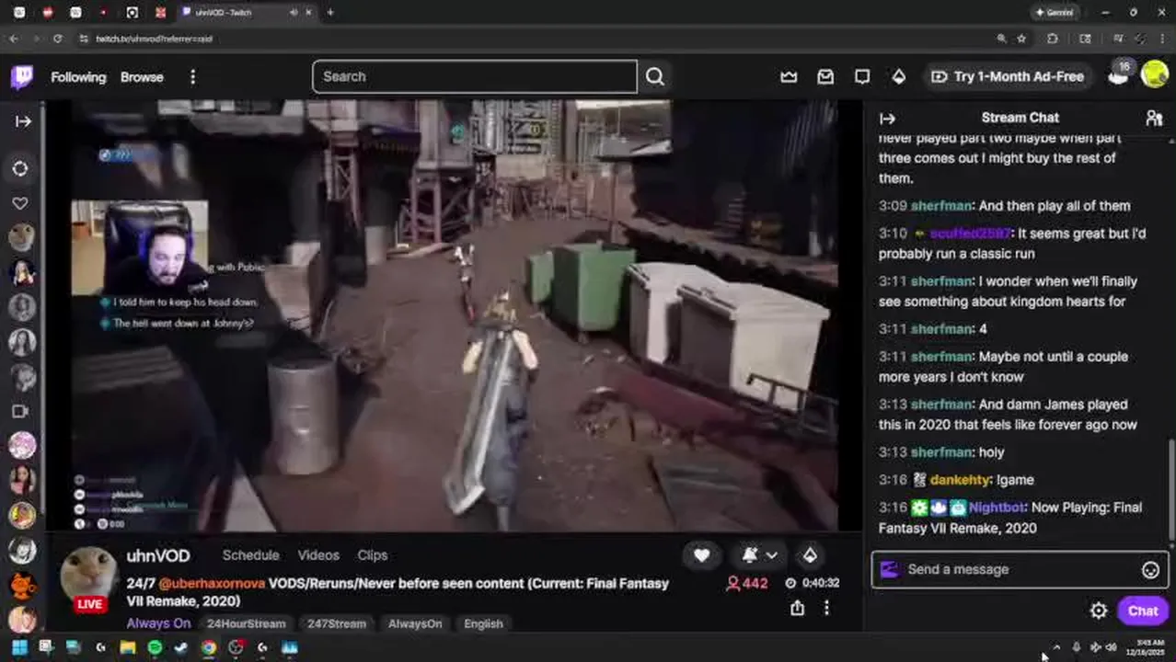Collapse the Stream Chat panel
Image resolution: width=1176 pixels, height=662 pixels.
click(887, 118)
